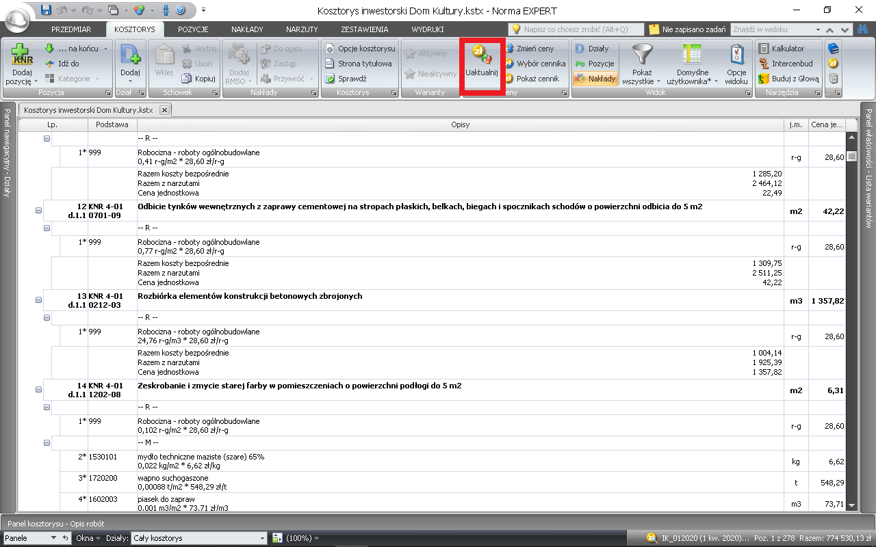
Task: Click the Kopiuj clipboard icon
Action: click(187, 79)
